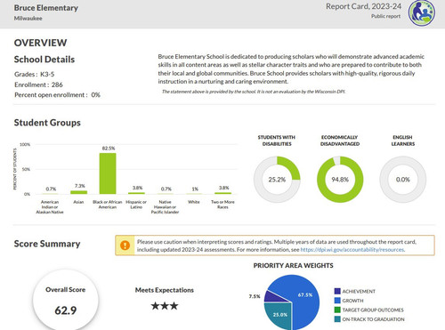The height and width of the screenshot is (330, 445).
Task: Click the 'ON-TRACK TO GRADUATION' legend label
Action: (x=373, y=319)
